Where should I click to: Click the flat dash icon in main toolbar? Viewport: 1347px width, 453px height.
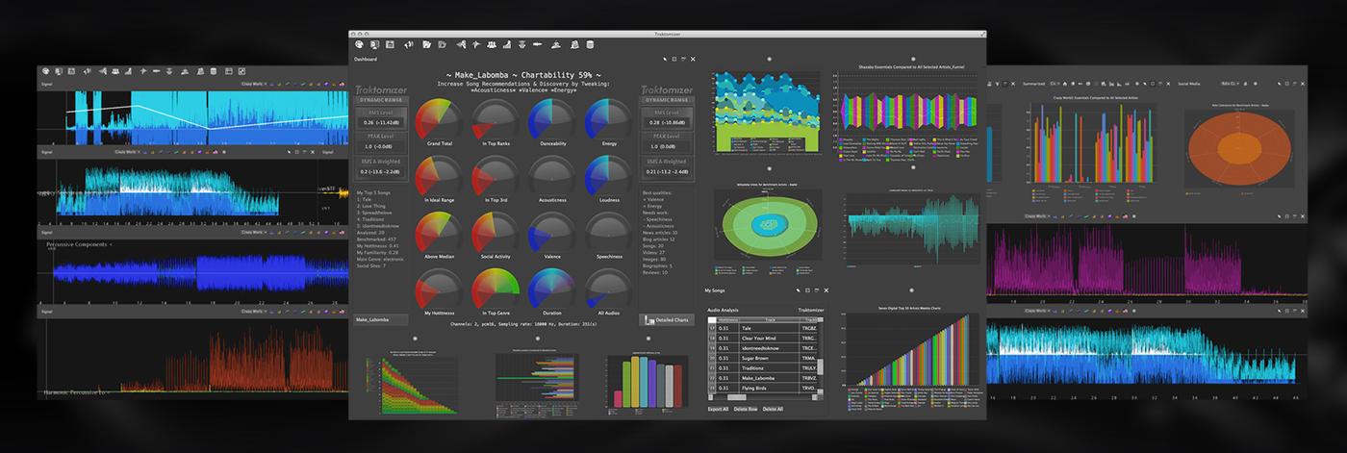538,44
